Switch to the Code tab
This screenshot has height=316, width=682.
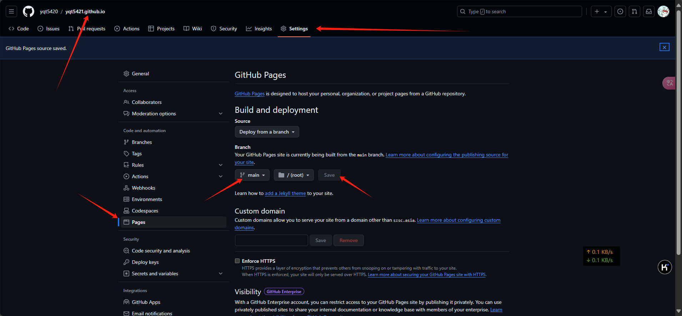coord(19,29)
